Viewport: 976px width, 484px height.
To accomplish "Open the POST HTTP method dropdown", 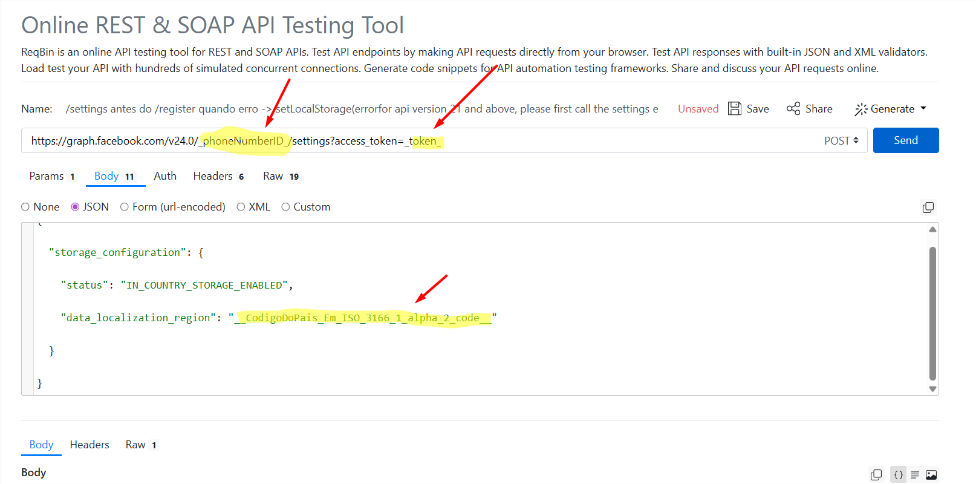I will (x=841, y=140).
